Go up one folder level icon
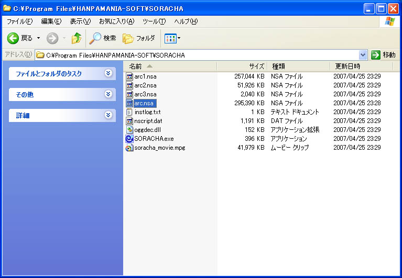This screenshot has height=278, width=402. (x=77, y=38)
